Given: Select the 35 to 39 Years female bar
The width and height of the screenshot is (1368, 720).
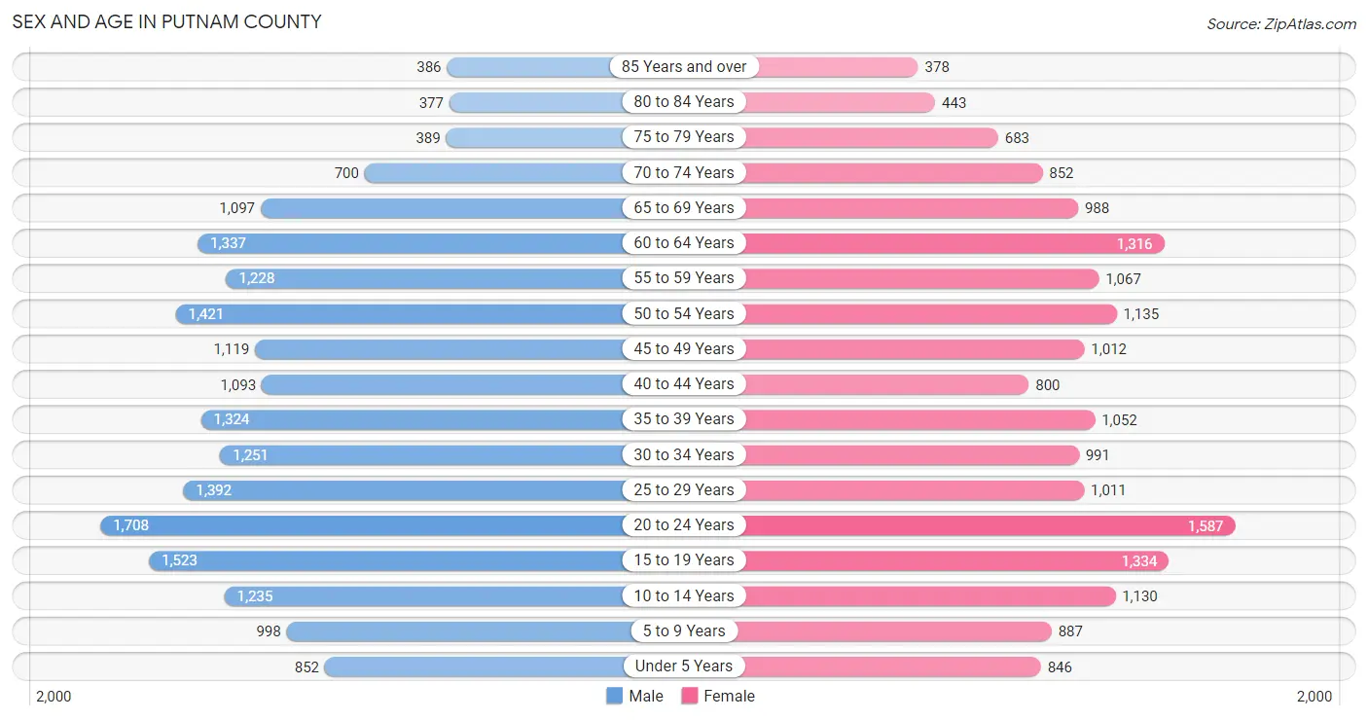Looking at the screenshot, I should [x=919, y=419].
